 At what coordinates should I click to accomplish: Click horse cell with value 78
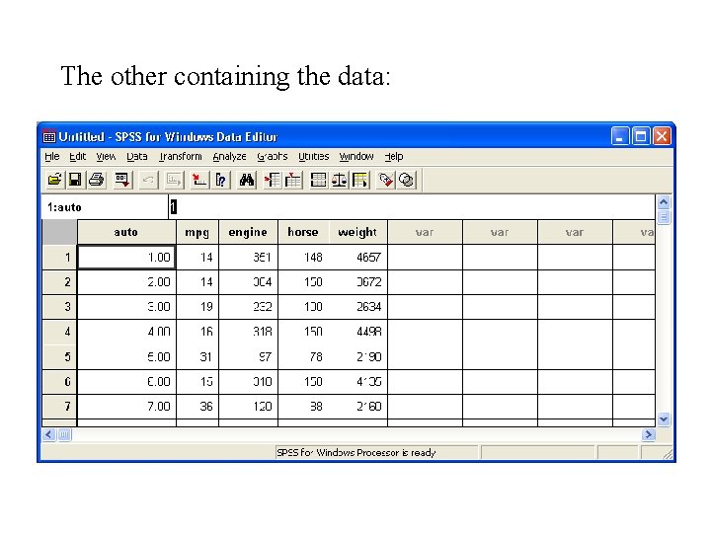303,356
